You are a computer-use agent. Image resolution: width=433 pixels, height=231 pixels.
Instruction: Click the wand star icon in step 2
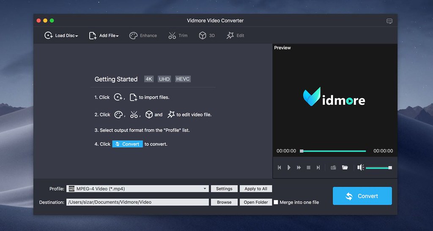coord(171,114)
